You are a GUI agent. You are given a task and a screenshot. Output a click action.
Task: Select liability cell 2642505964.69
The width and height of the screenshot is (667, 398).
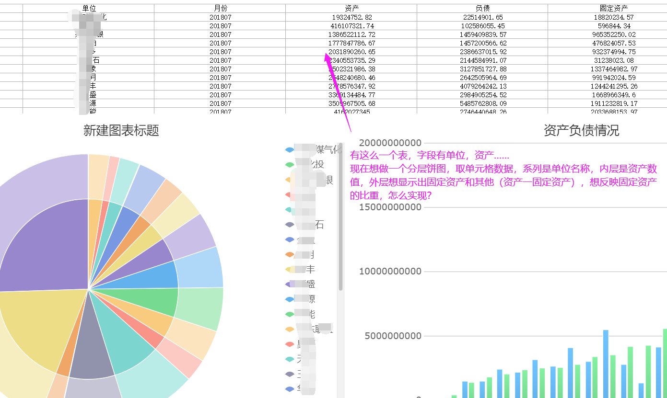(x=482, y=78)
